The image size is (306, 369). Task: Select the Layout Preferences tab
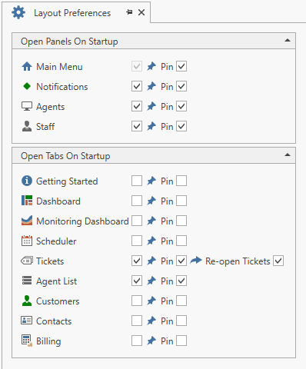tap(72, 13)
